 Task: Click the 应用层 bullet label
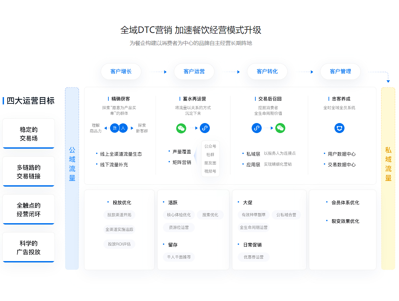253,165
